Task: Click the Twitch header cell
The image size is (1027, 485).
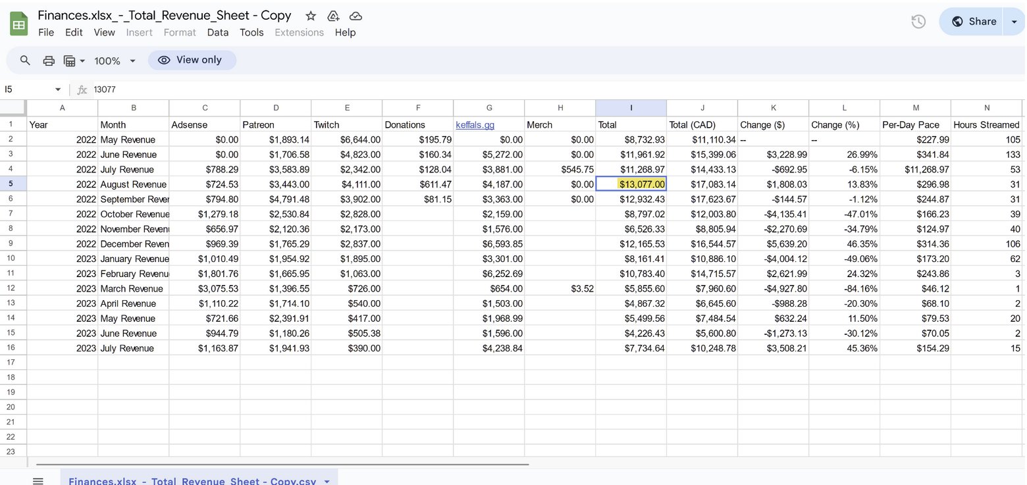Action: [x=346, y=124]
